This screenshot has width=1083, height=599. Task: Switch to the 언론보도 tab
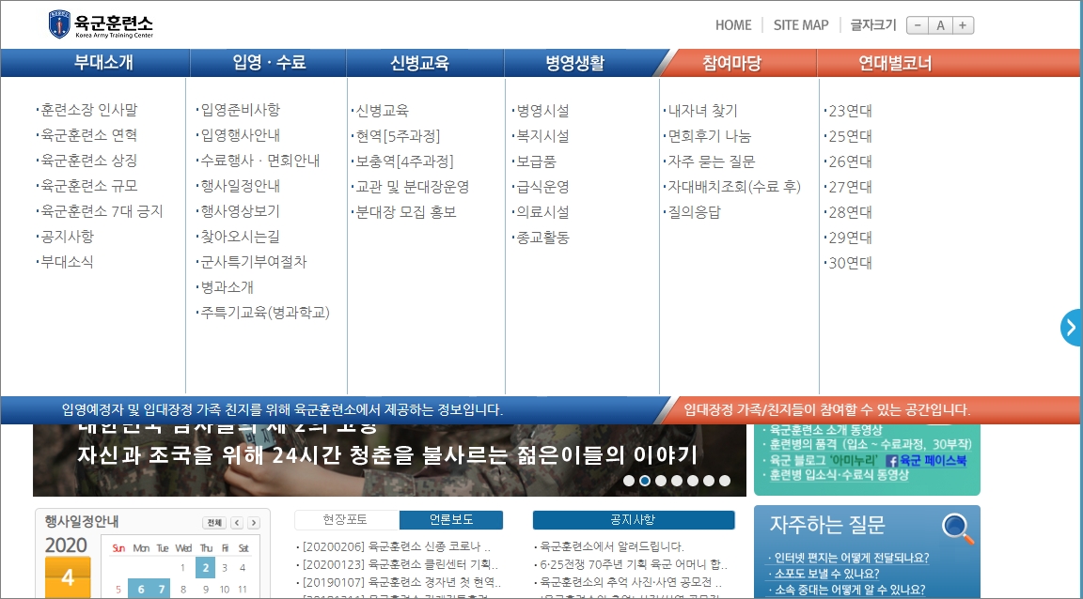click(451, 519)
